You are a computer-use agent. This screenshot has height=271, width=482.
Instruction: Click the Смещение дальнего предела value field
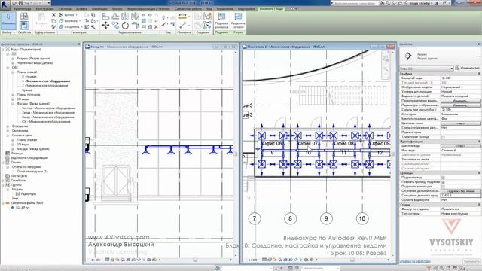pyautogui.click(x=461, y=196)
